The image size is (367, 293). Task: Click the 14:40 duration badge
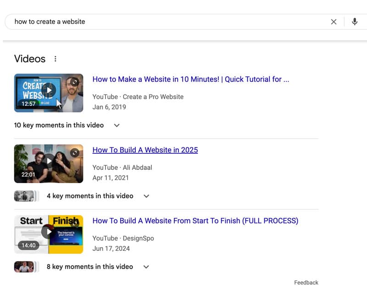tap(28, 245)
